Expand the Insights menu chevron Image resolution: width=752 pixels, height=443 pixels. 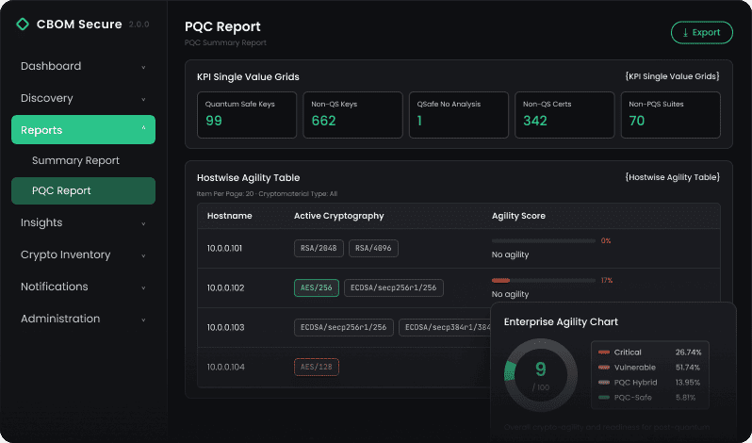click(143, 224)
